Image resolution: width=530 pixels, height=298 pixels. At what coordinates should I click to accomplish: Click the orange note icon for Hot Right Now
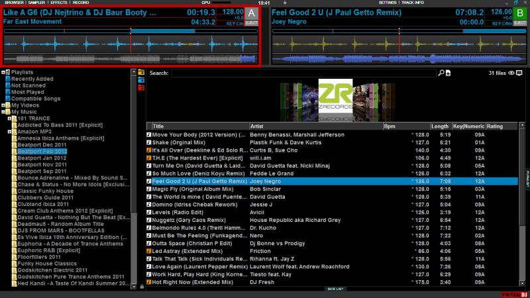148,282
